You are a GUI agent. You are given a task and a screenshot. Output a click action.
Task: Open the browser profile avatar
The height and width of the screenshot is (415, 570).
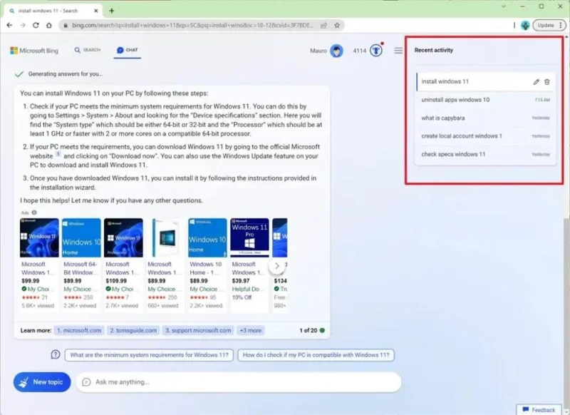point(525,25)
